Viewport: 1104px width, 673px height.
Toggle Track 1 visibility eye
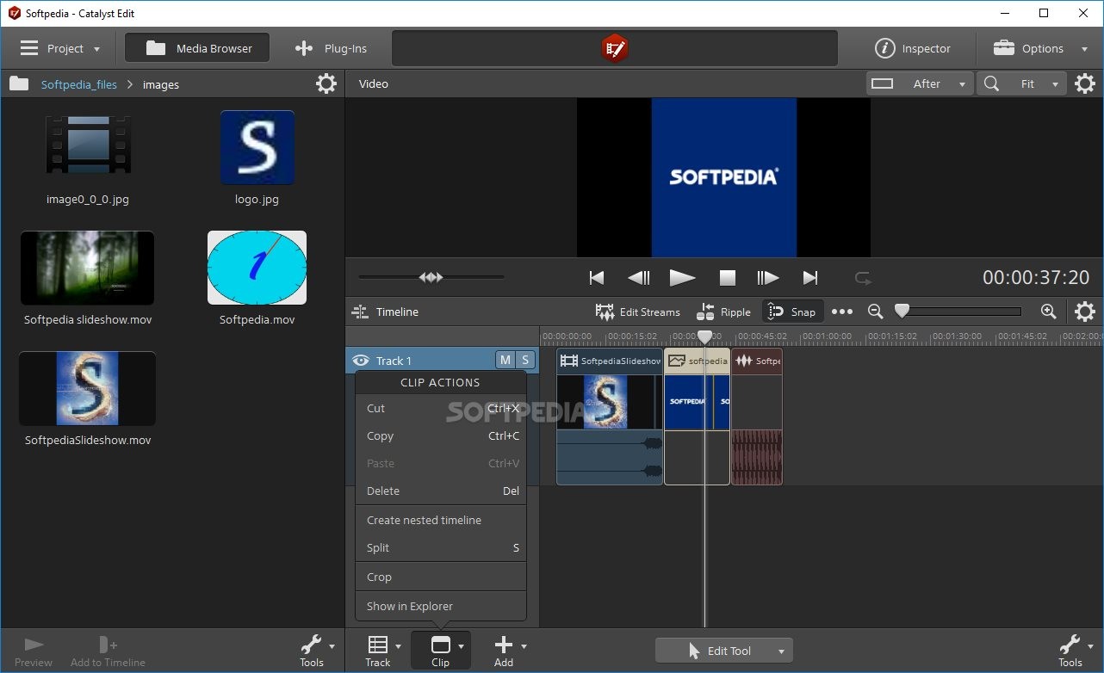tap(361, 361)
